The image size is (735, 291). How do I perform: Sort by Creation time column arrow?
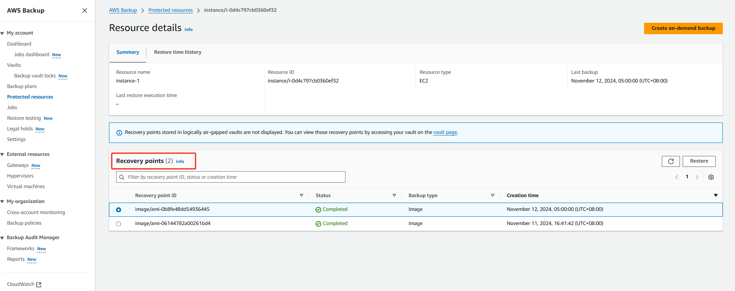click(716, 195)
